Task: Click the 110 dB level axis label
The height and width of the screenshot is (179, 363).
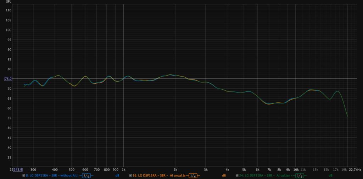Action: (x=9, y=10)
